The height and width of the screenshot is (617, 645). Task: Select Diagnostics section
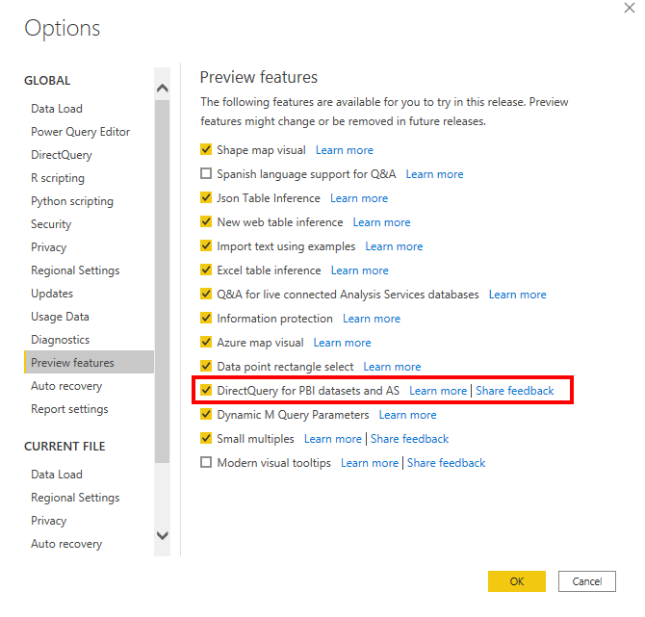60,340
